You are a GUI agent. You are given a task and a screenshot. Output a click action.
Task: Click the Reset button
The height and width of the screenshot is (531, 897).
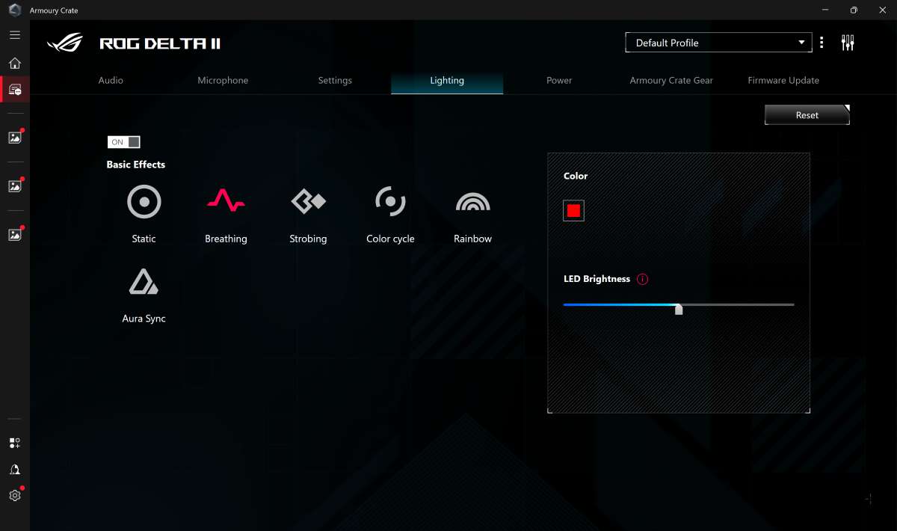(x=807, y=115)
